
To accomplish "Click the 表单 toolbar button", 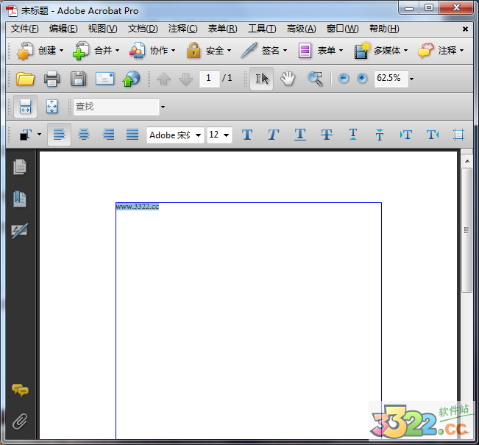I will (x=321, y=51).
